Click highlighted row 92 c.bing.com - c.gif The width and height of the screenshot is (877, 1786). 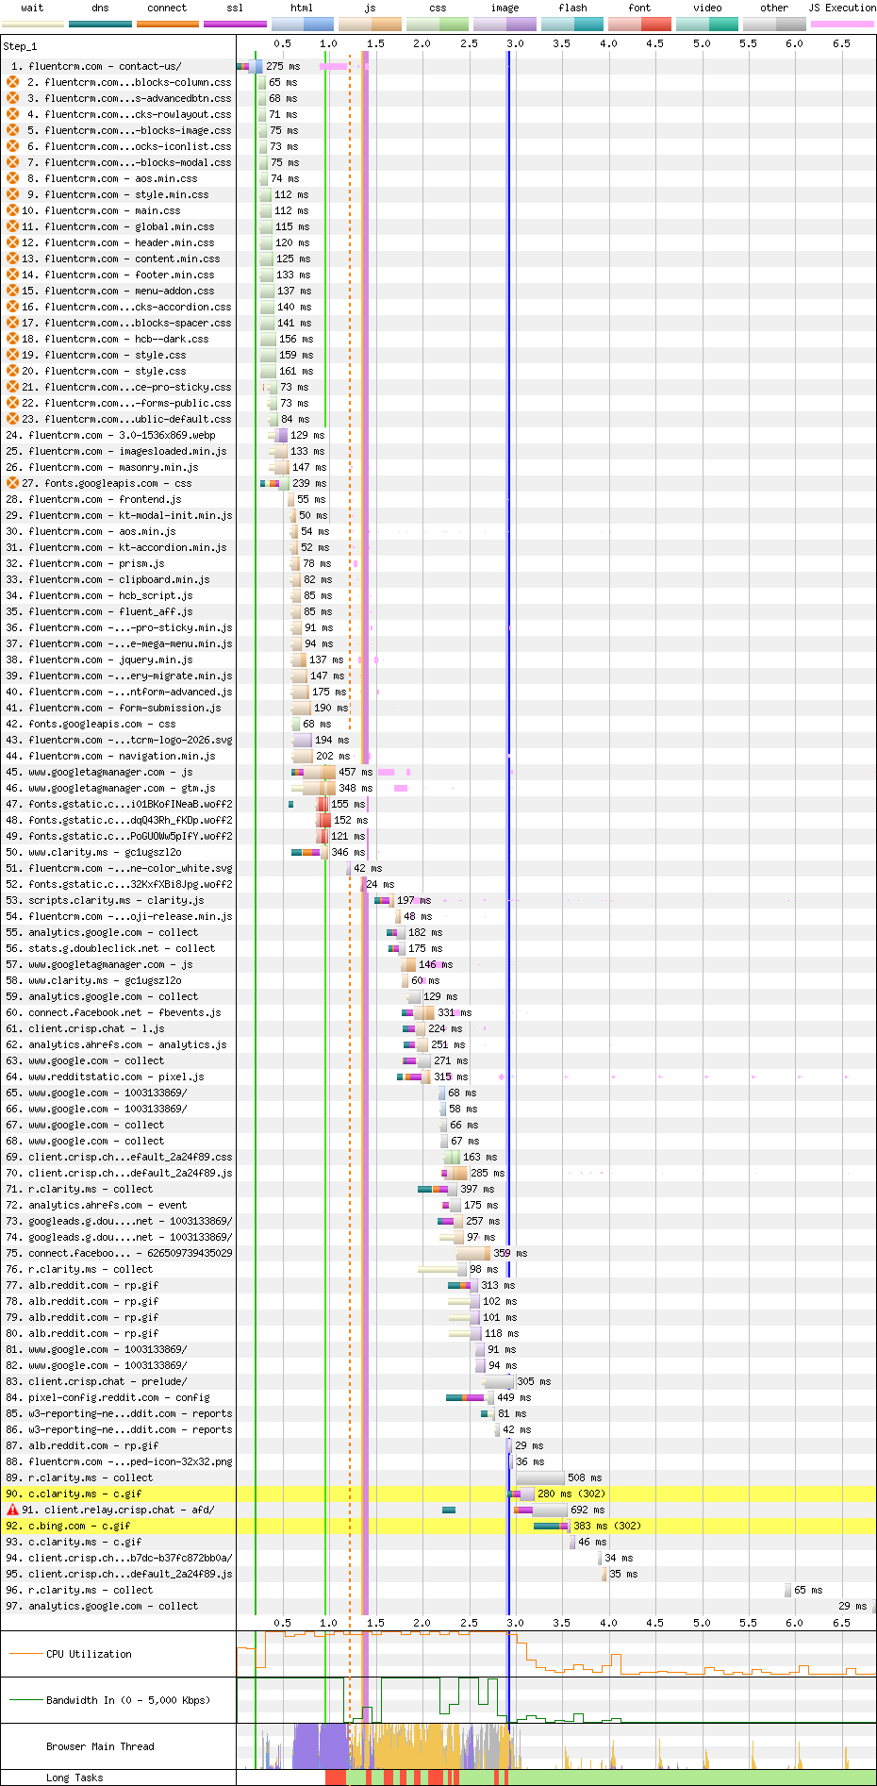click(x=438, y=1526)
